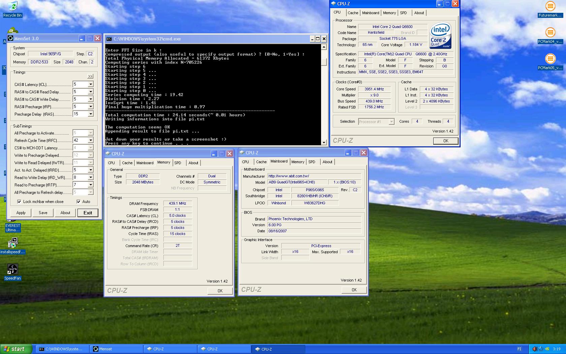
Task: Click the cmd window scrollbar thumb
Action: click(x=324, y=62)
